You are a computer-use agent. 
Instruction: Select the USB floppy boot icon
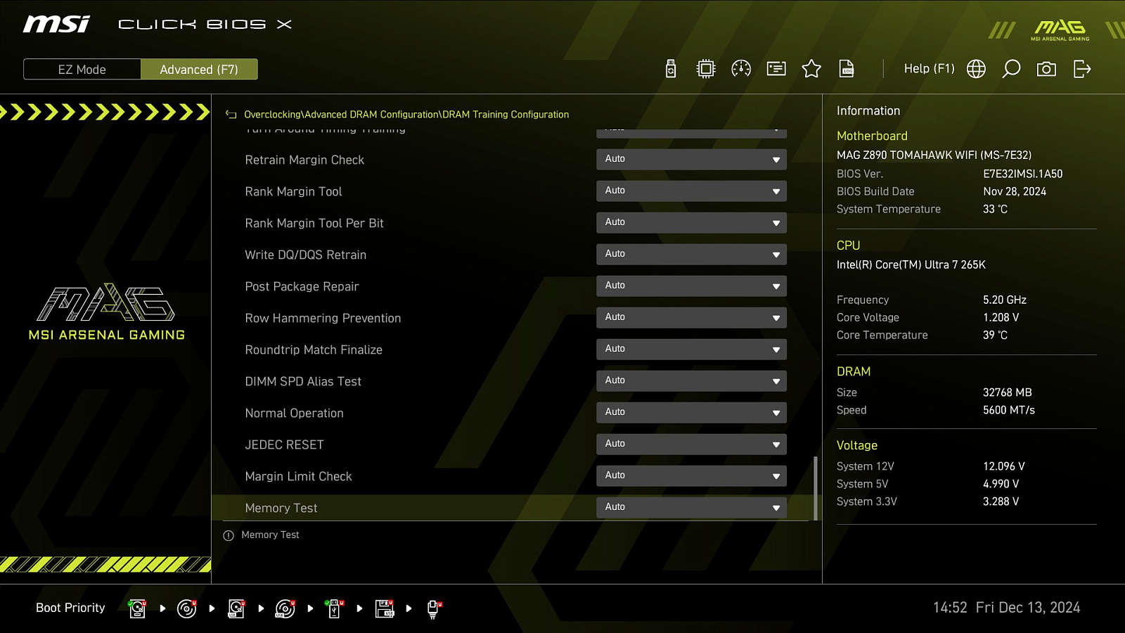385,608
